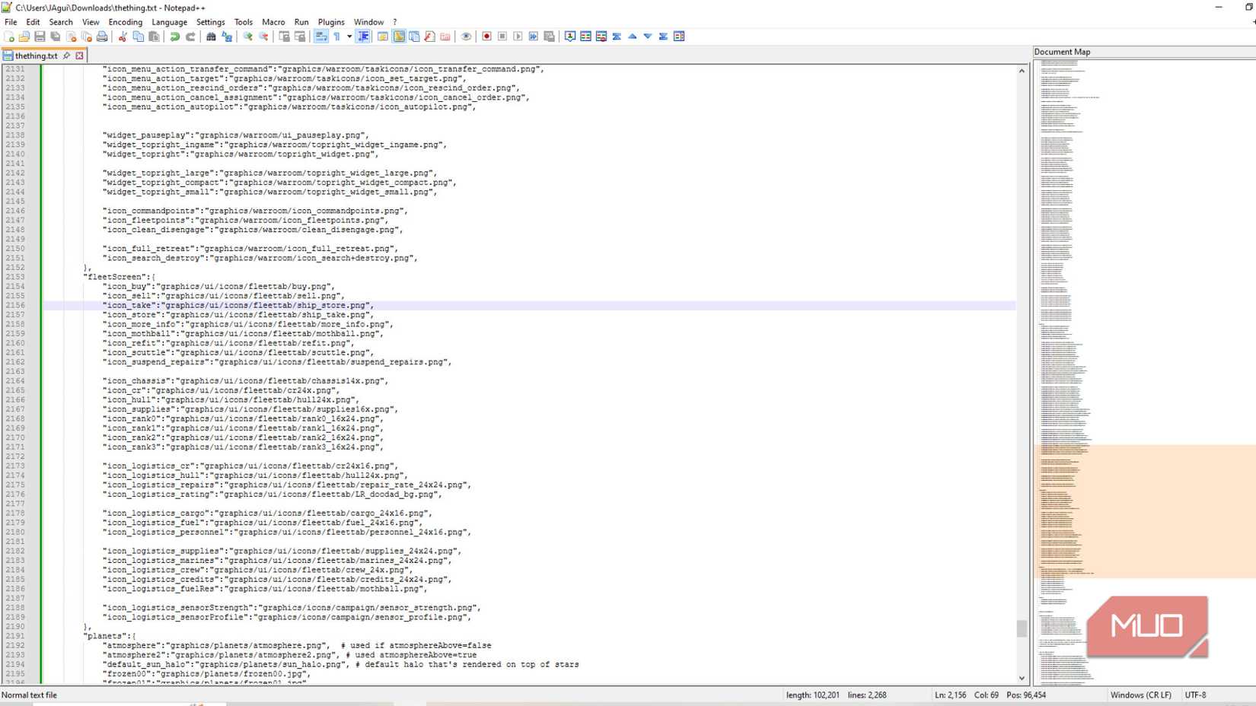The width and height of the screenshot is (1256, 706).
Task: Jump to next diff with down arrow
Action: 648,37
